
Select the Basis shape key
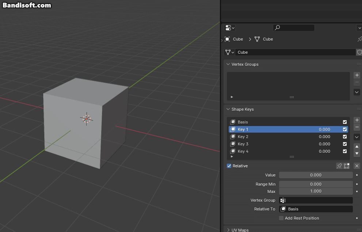pos(288,122)
